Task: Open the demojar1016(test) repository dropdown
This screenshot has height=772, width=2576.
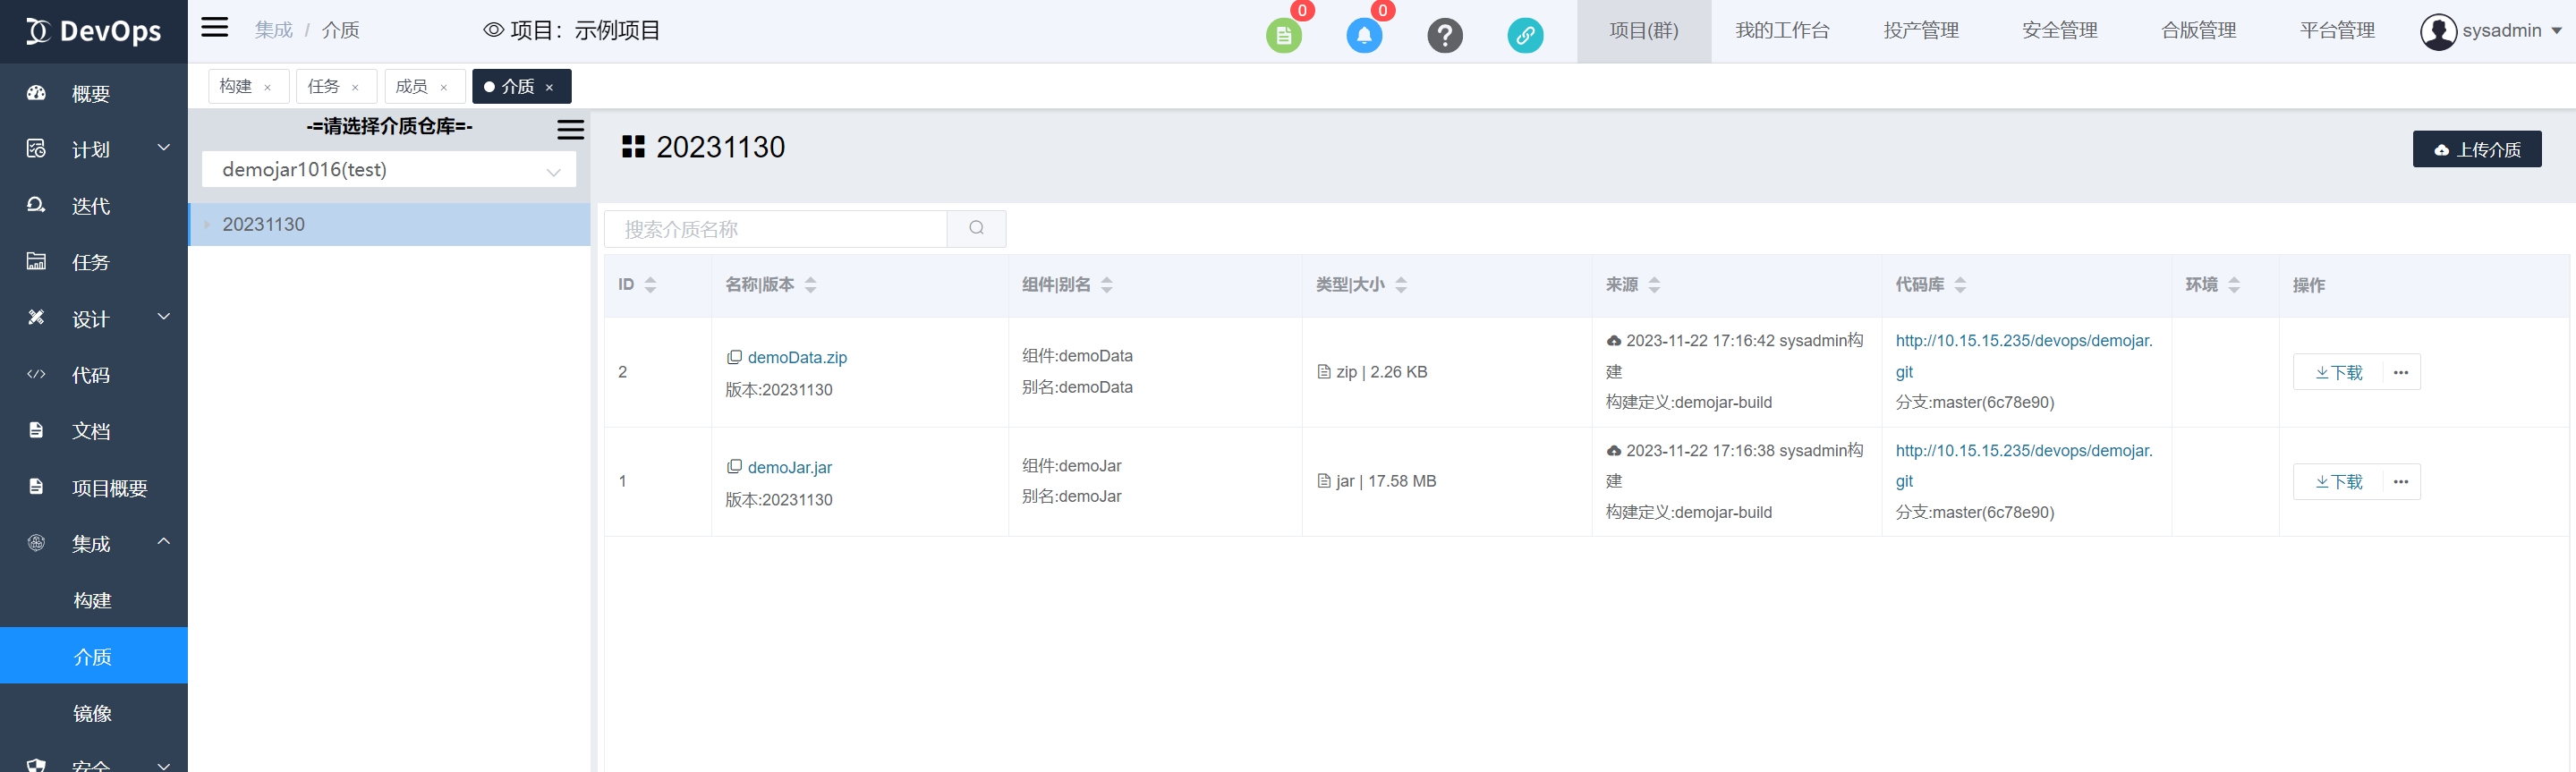Action: pyautogui.click(x=388, y=170)
